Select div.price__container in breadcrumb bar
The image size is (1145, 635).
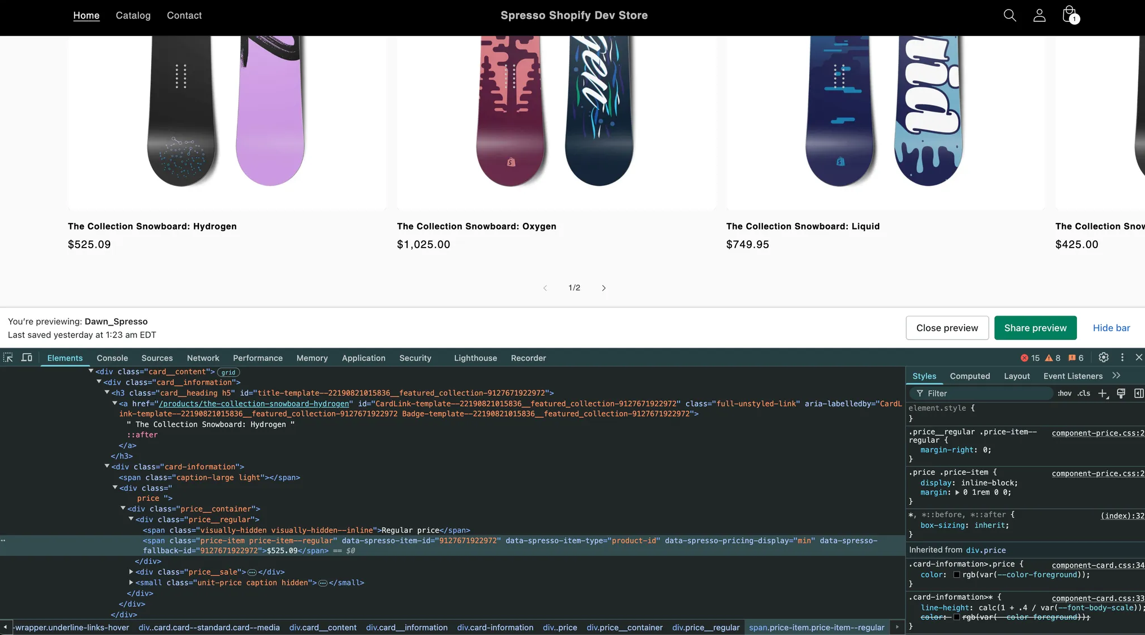point(625,628)
